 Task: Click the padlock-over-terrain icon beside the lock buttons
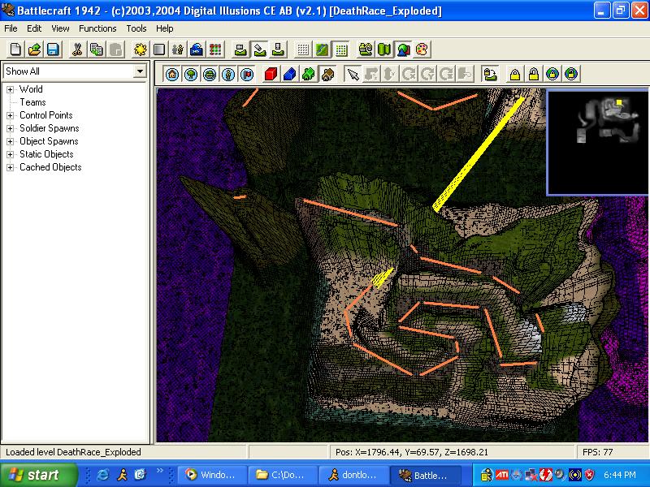click(490, 75)
